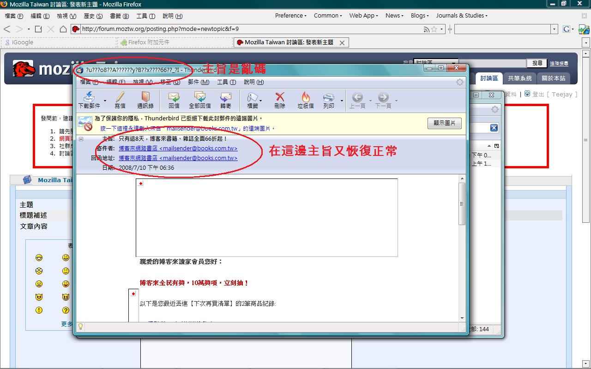This screenshot has height=369, width=591.
Task: Click the blocked remote images icon
Action: pyautogui.click(x=85, y=123)
